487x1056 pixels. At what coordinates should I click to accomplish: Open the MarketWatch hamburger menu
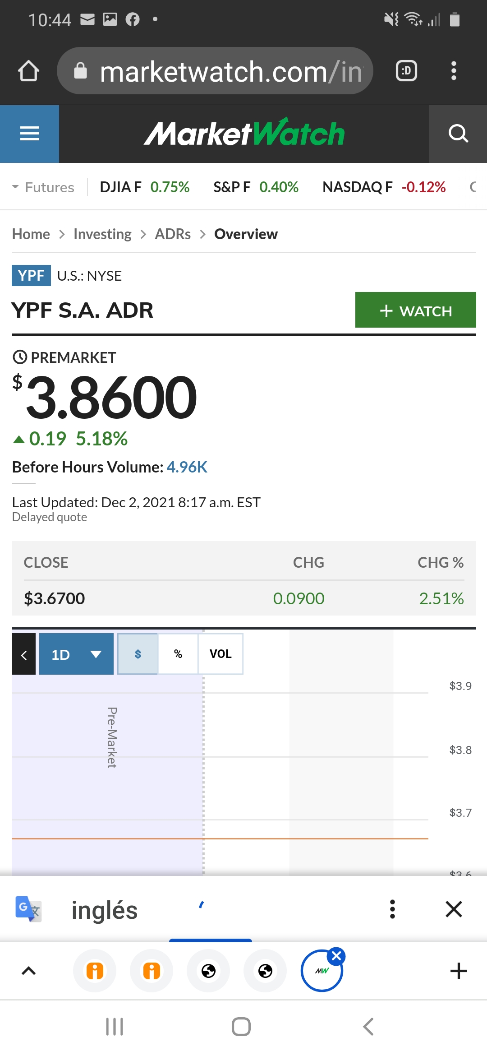29,134
